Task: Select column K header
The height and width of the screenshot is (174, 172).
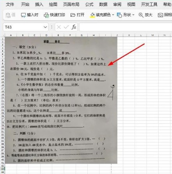Action: coord(129,35)
